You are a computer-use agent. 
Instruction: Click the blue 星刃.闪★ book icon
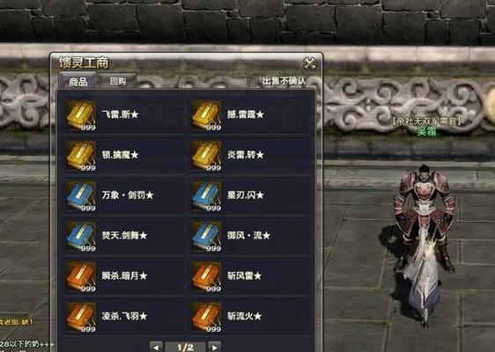206,196
